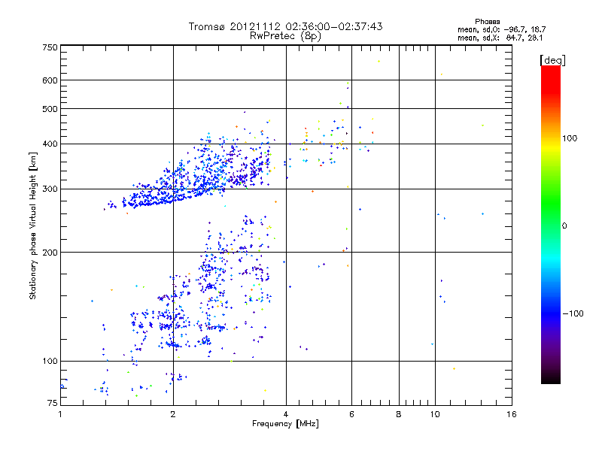Click the x-axis '10' tick label
The image size is (602, 451).
(x=435, y=414)
